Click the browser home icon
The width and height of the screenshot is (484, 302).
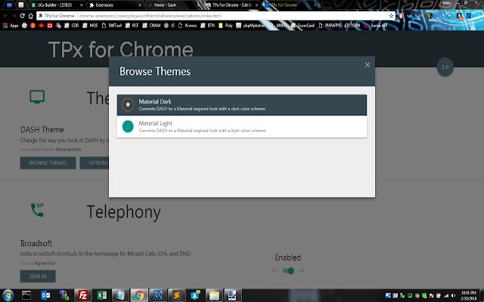pos(30,16)
